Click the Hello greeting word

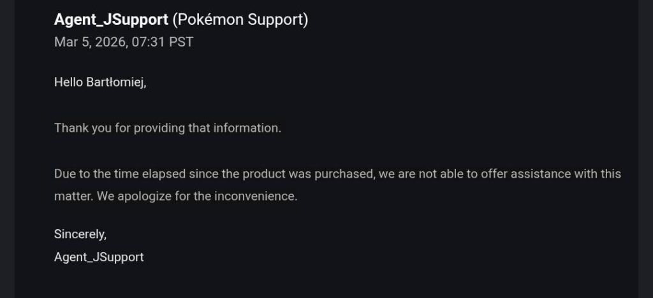pyautogui.click(x=68, y=82)
